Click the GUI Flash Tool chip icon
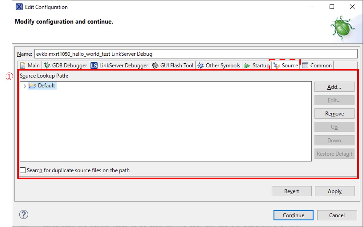The image size is (363, 227). pos(155,65)
